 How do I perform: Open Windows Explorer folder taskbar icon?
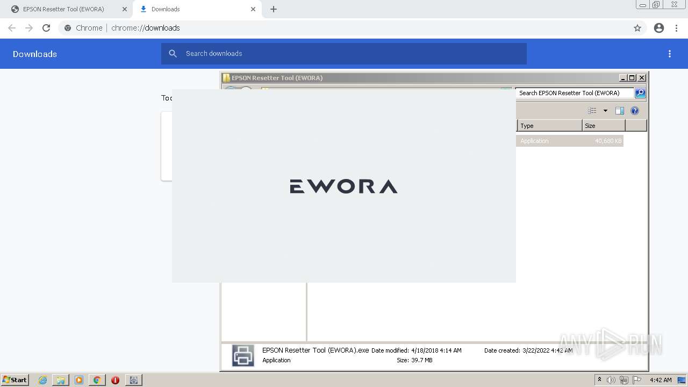point(61,380)
